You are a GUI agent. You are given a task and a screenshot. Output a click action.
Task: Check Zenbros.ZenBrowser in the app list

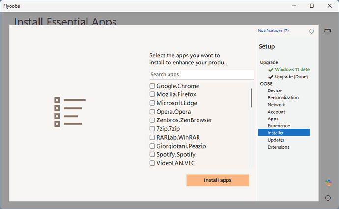pos(152,120)
